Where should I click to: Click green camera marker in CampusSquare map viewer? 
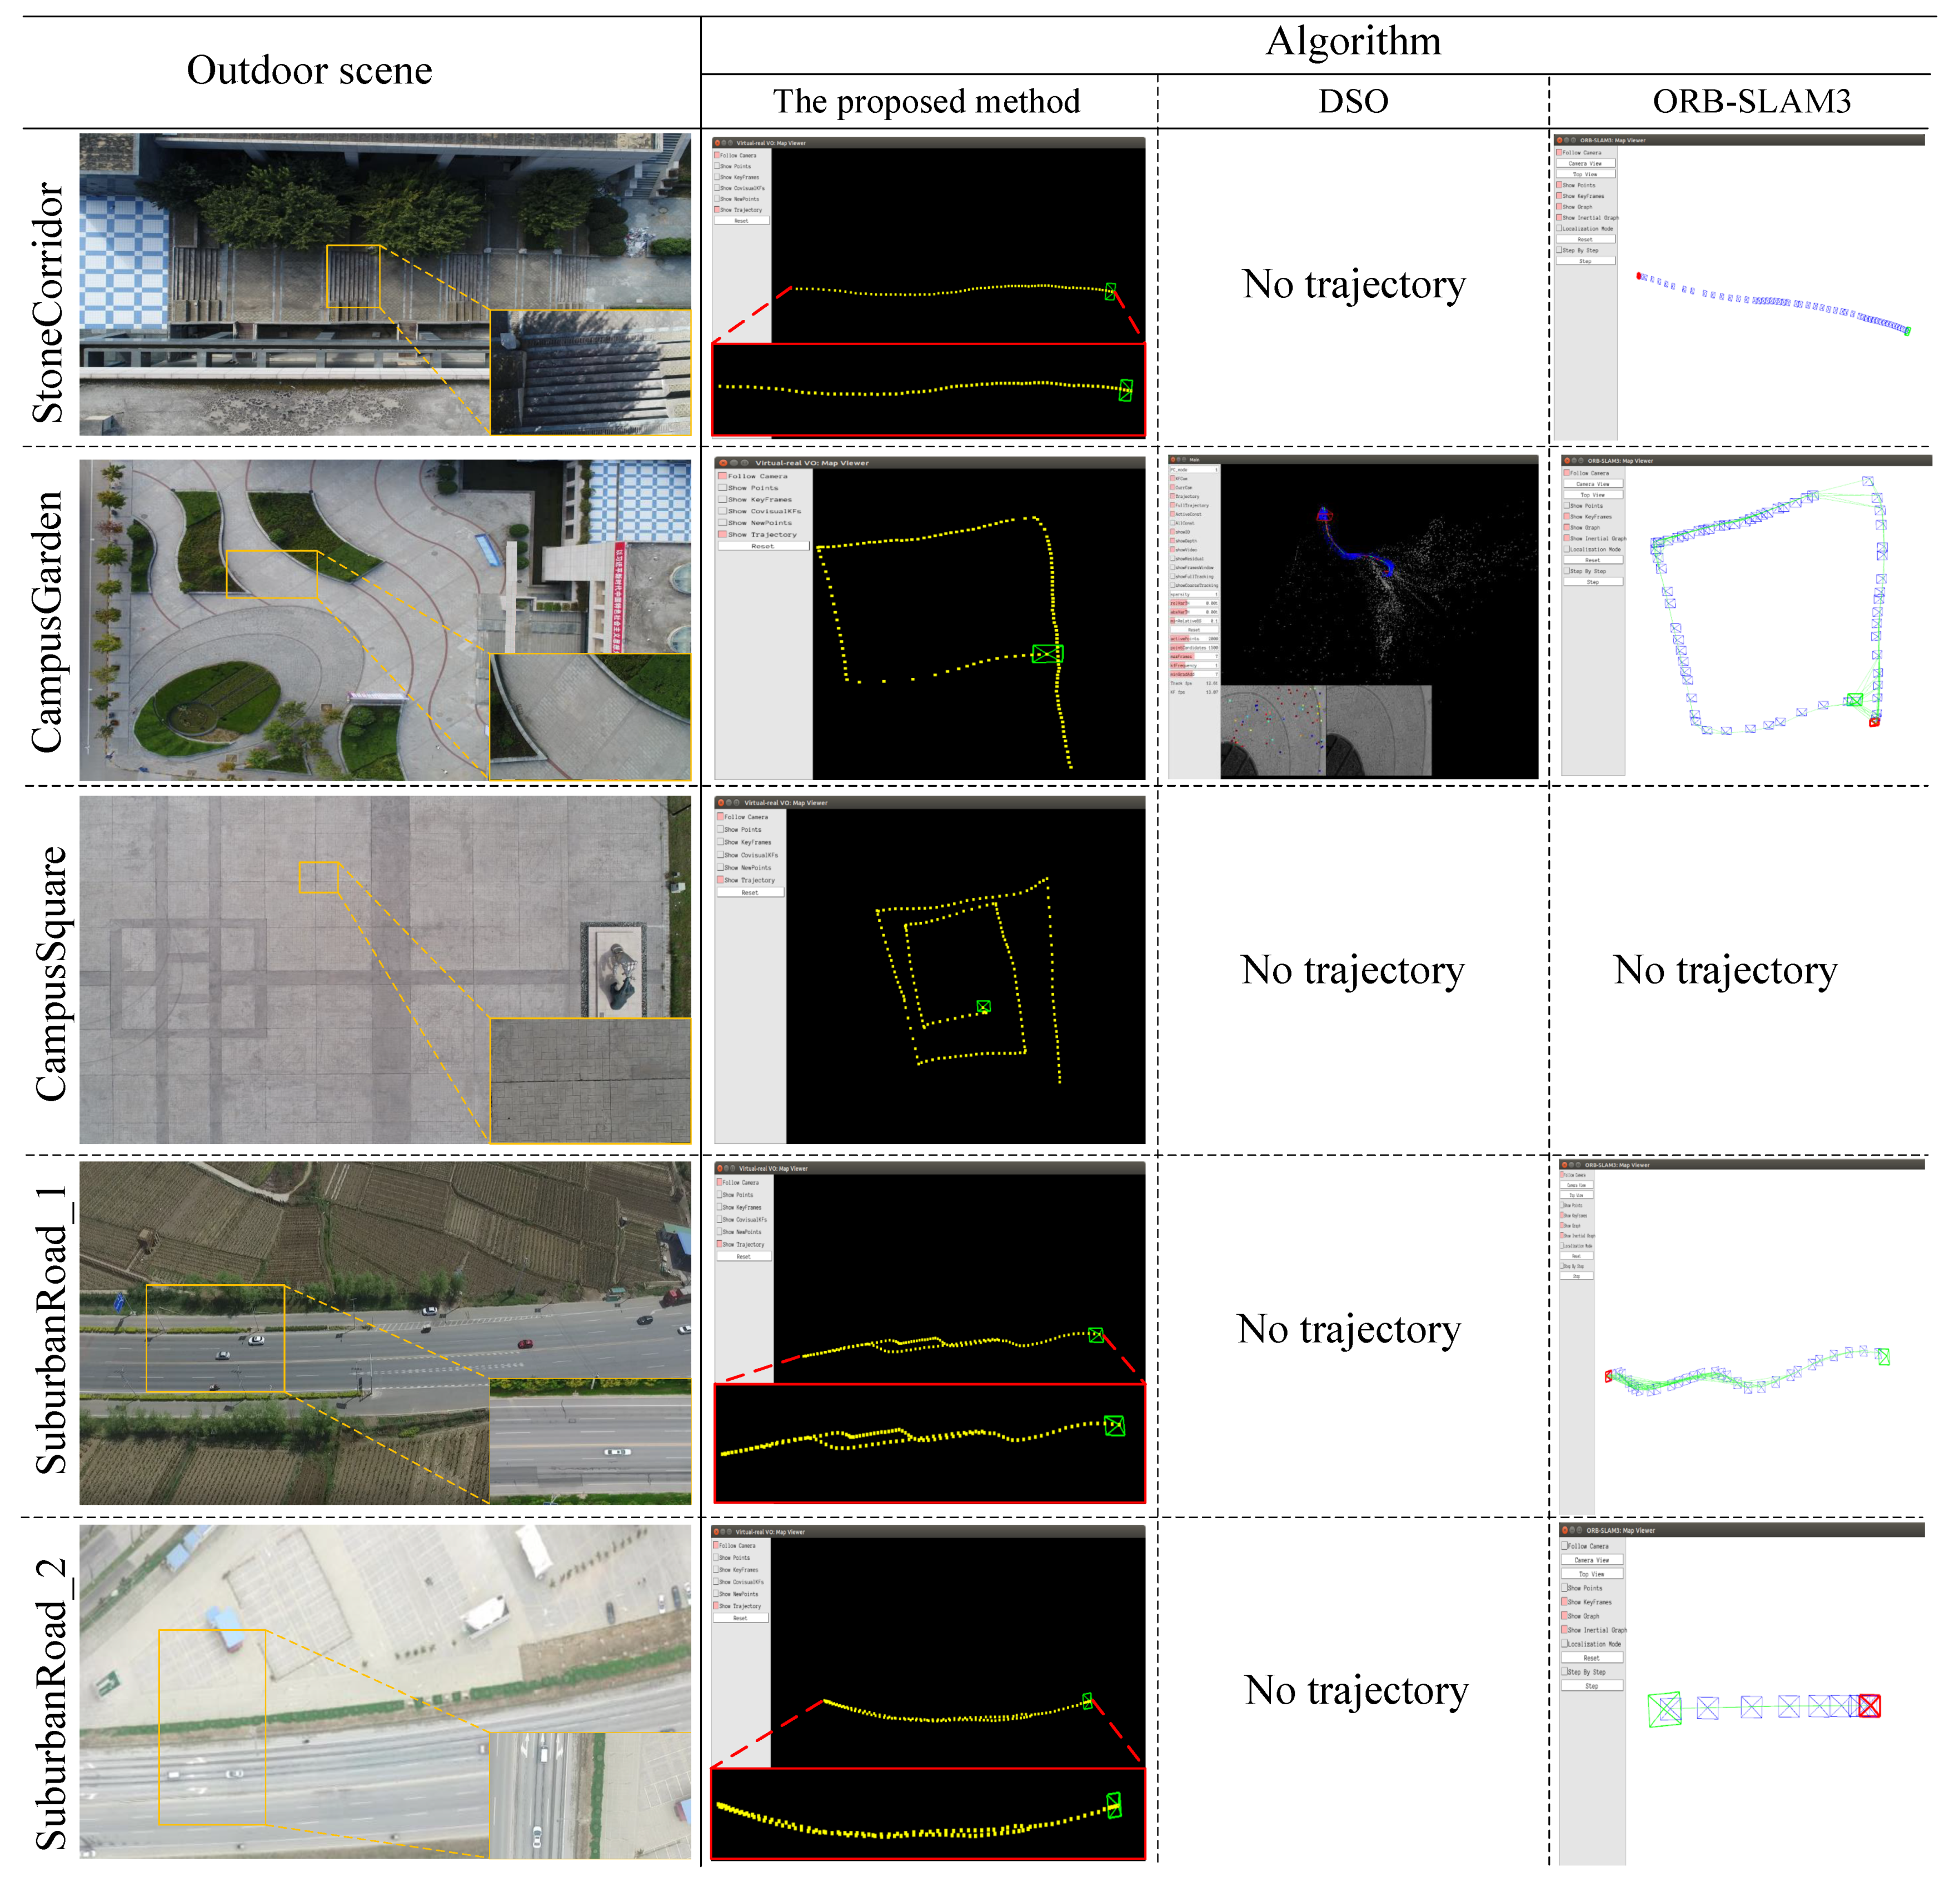(x=983, y=1007)
